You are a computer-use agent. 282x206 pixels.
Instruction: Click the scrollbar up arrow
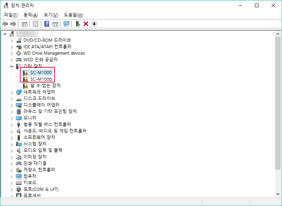[278, 34]
